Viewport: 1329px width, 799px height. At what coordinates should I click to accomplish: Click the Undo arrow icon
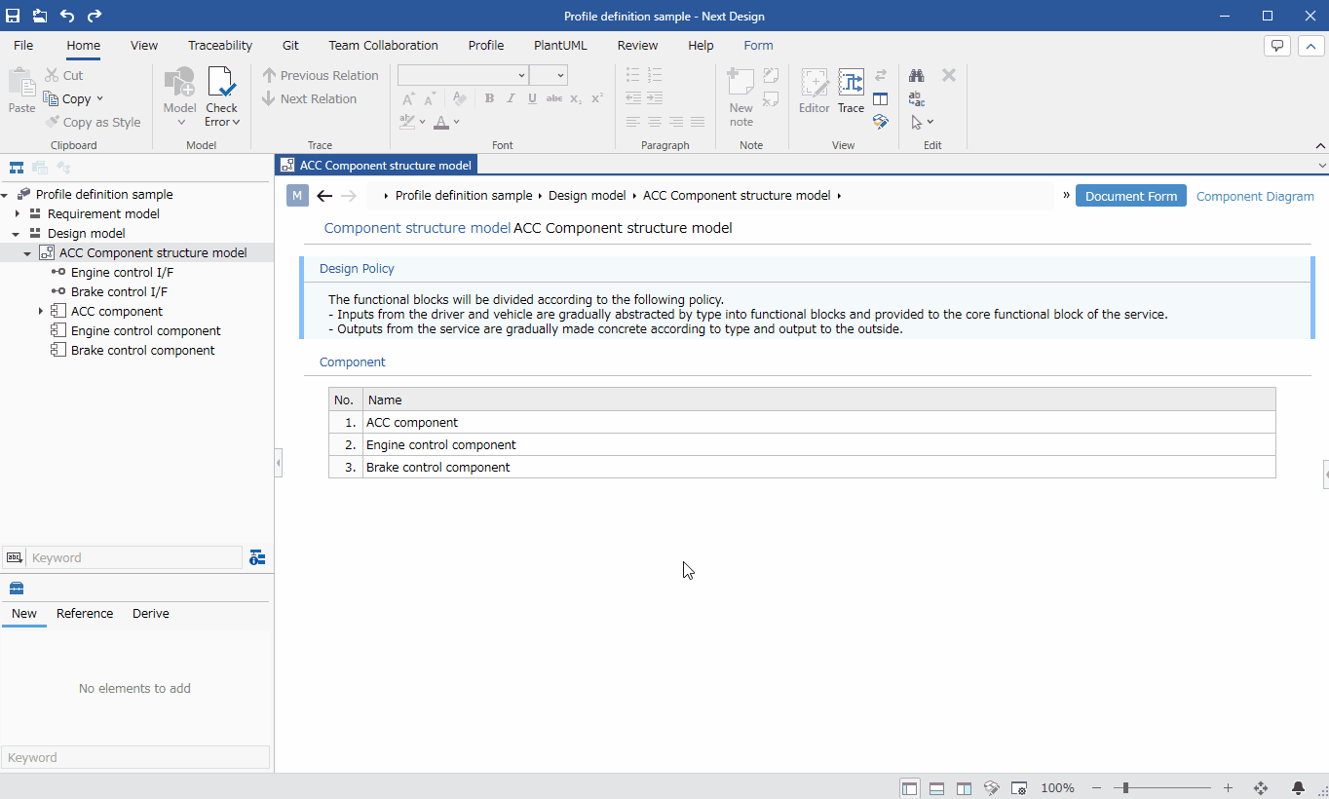coord(66,16)
